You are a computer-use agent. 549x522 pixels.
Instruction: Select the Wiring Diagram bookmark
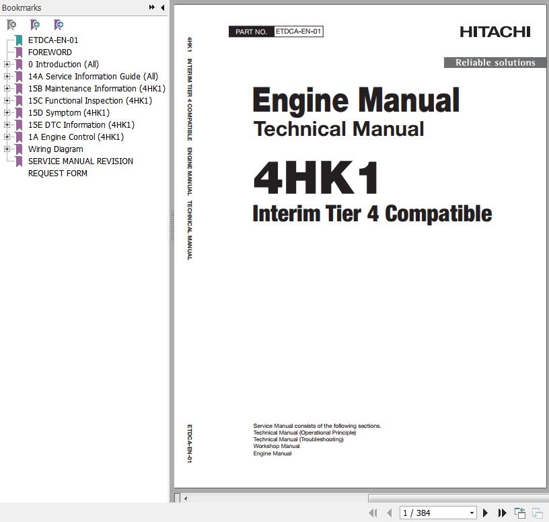click(56, 149)
